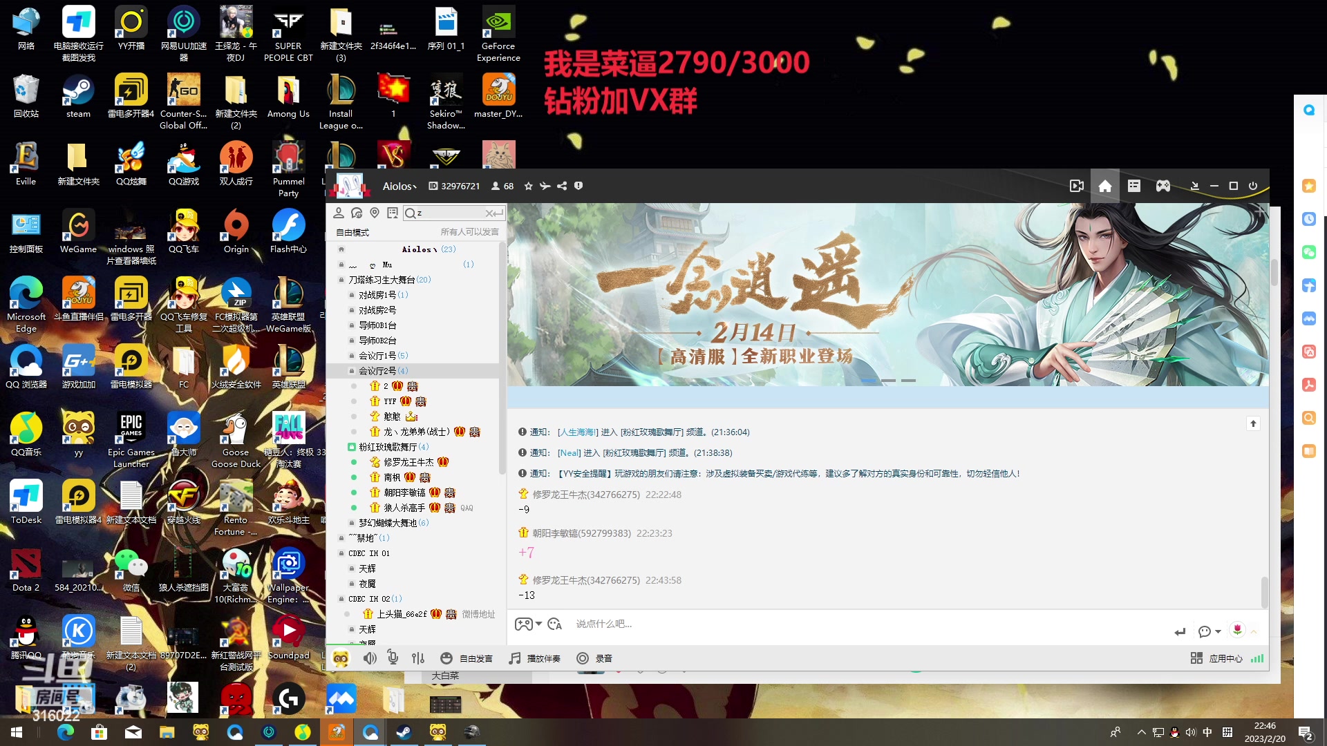Share the channel using the share icon
The width and height of the screenshot is (1327, 746).
pyautogui.click(x=562, y=186)
